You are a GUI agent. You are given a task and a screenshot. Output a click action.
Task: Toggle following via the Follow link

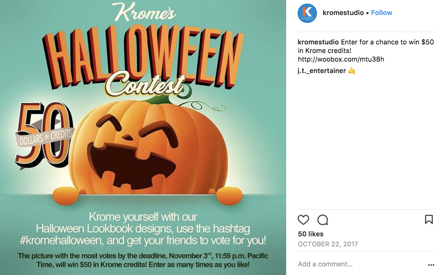[x=381, y=13]
